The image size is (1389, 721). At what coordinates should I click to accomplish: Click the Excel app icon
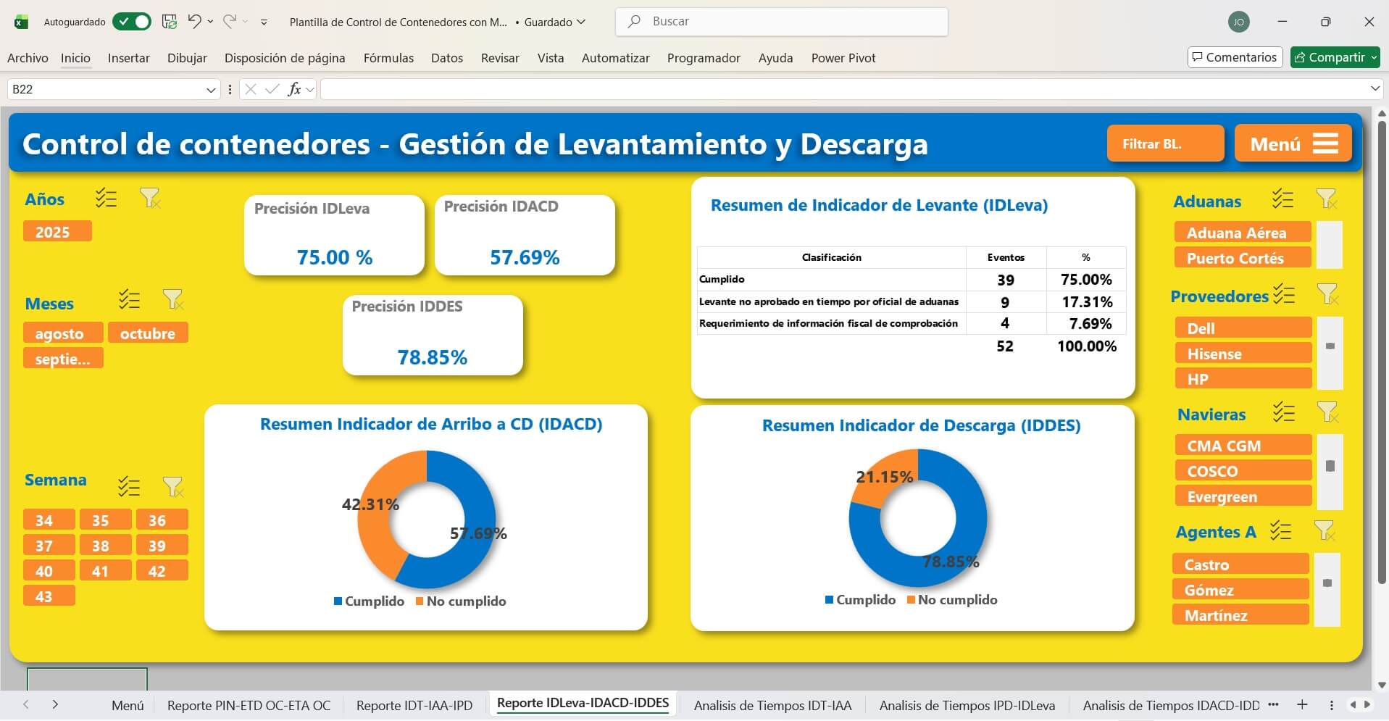pos(21,22)
